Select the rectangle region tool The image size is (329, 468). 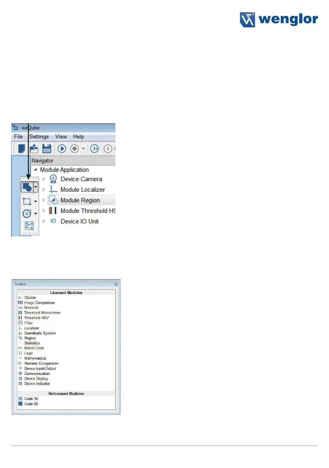pyautogui.click(x=27, y=201)
